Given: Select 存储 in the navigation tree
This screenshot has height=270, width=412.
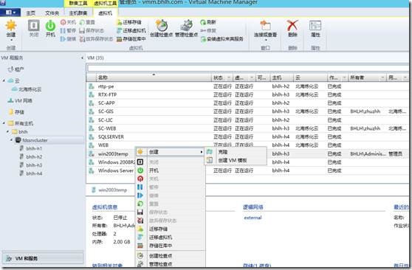Looking at the screenshot, I should pos(16,112).
